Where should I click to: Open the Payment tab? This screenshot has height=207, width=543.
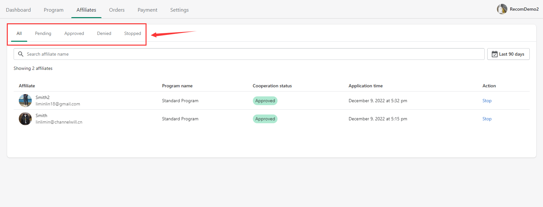[147, 10]
